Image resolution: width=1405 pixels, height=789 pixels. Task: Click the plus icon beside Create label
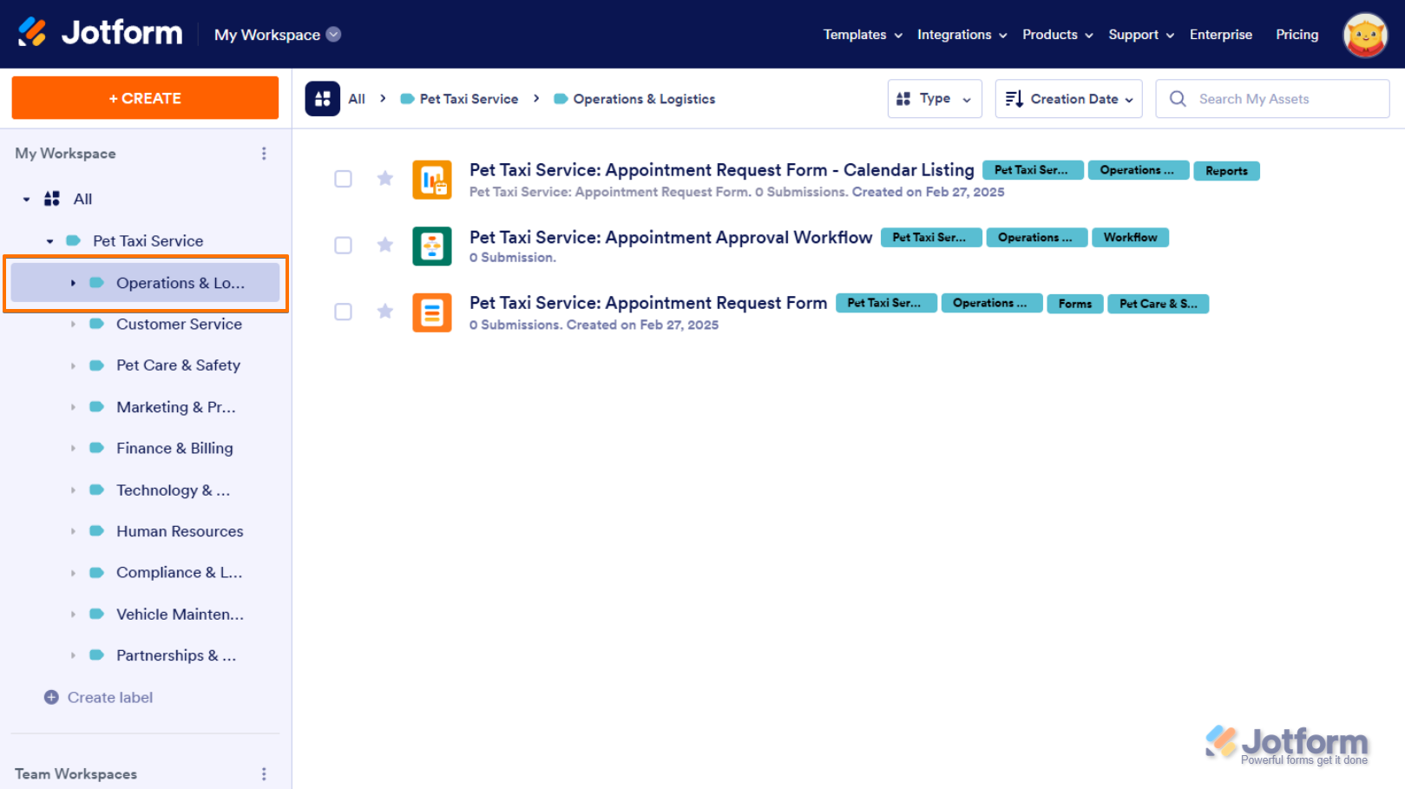[51, 698]
